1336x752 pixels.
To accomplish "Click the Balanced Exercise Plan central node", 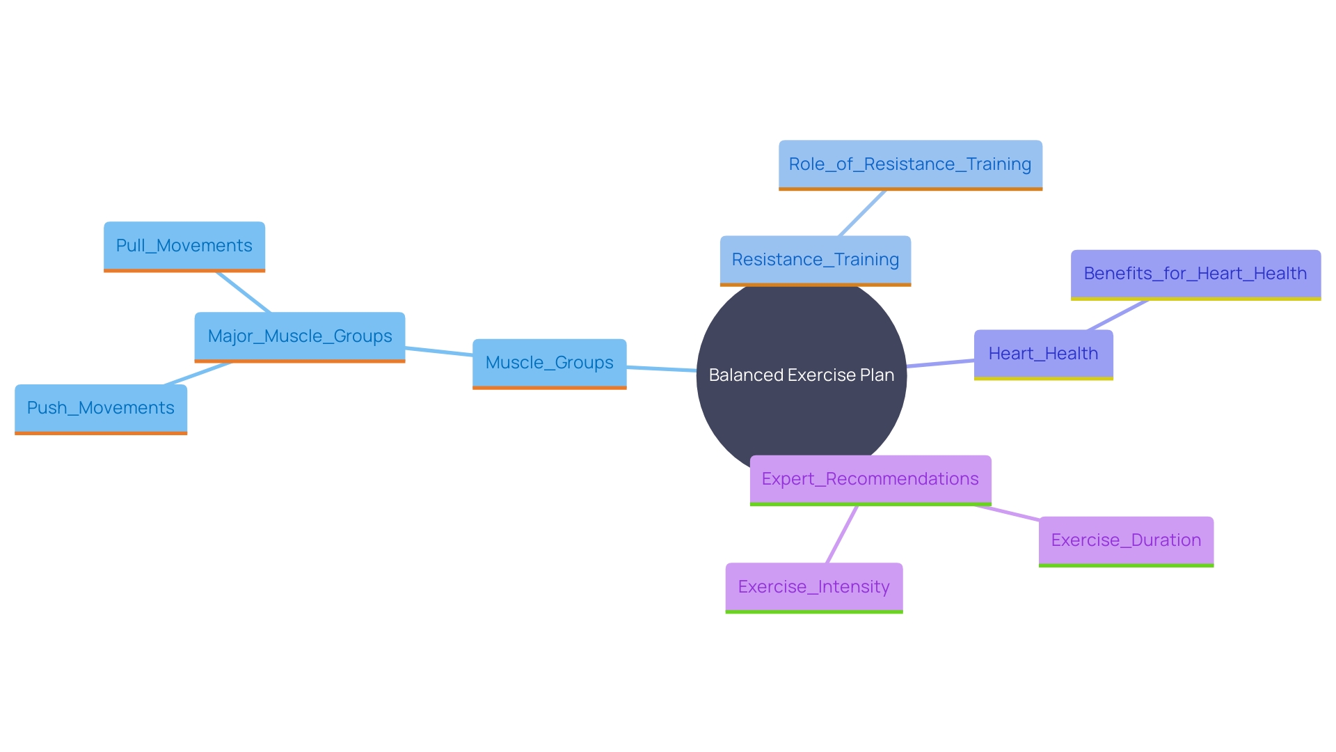I will pos(801,374).
